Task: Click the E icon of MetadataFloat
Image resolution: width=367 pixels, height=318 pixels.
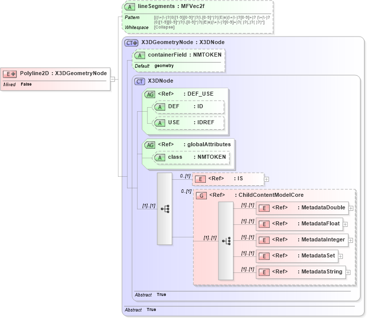Action: point(264,224)
